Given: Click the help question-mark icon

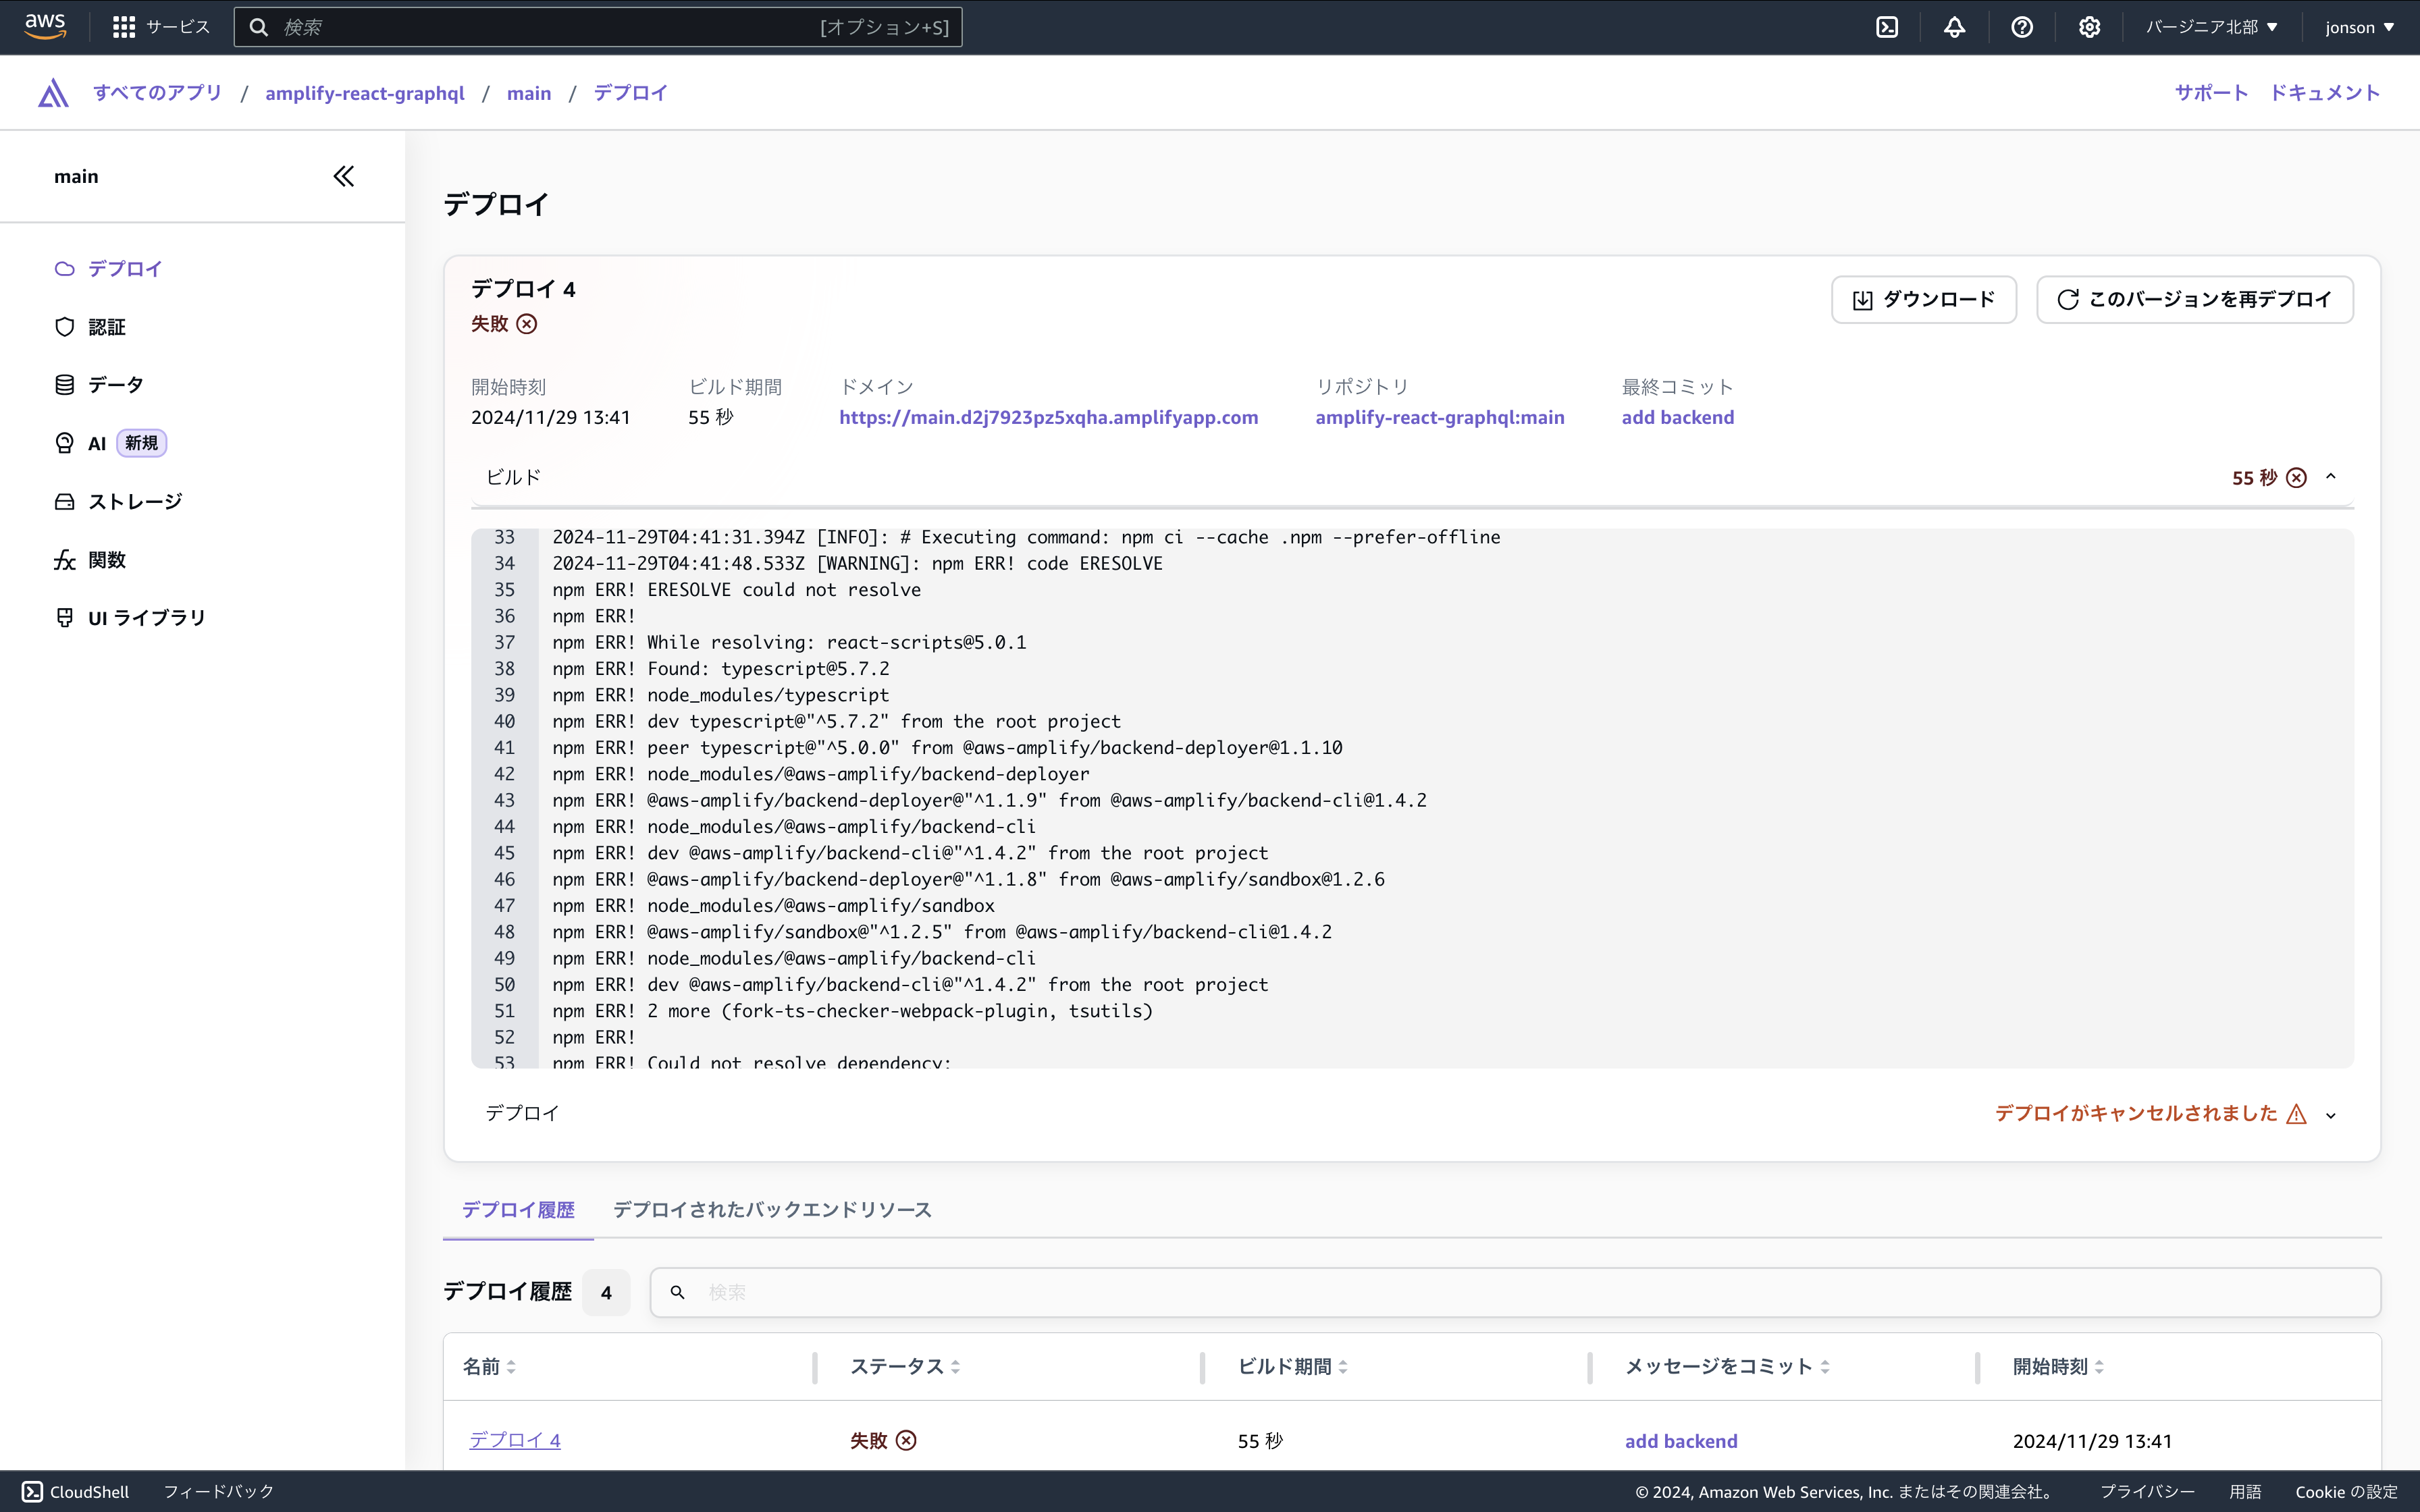Looking at the screenshot, I should coord(2022,27).
